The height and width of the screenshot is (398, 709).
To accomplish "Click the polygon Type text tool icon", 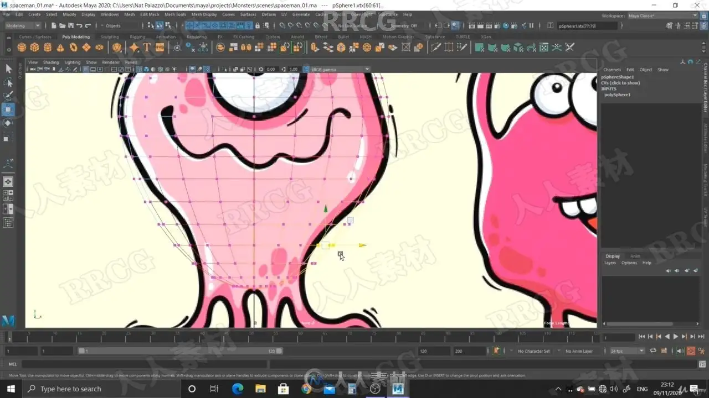I will click(147, 48).
